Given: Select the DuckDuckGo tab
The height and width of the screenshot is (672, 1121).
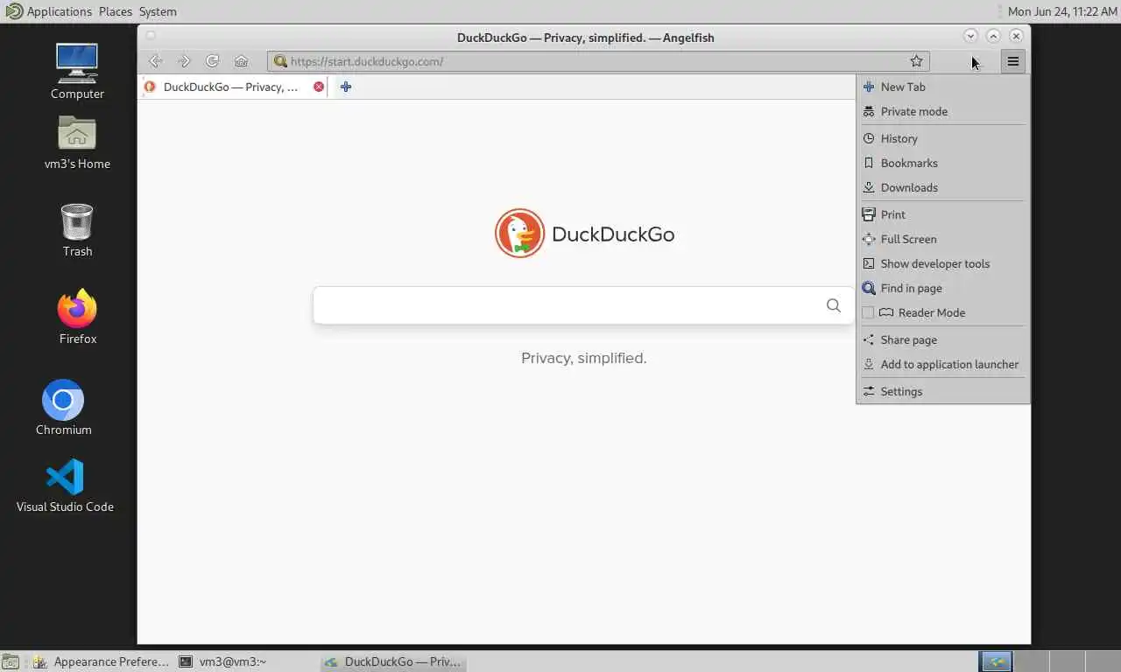Looking at the screenshot, I should pyautogui.click(x=233, y=87).
